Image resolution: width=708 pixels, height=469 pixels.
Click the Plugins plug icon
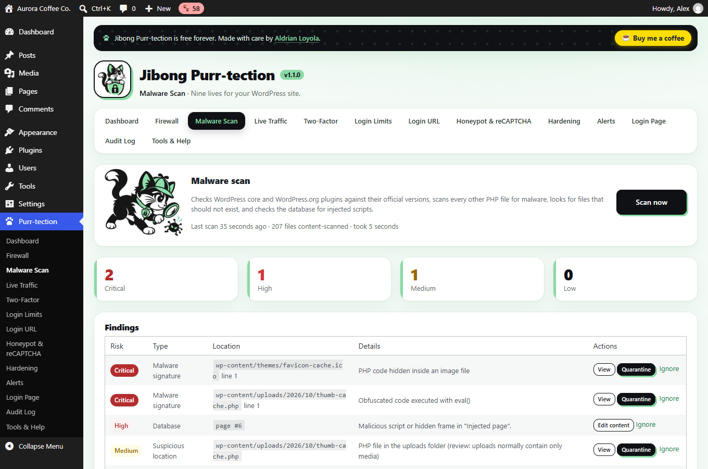[x=9, y=150]
